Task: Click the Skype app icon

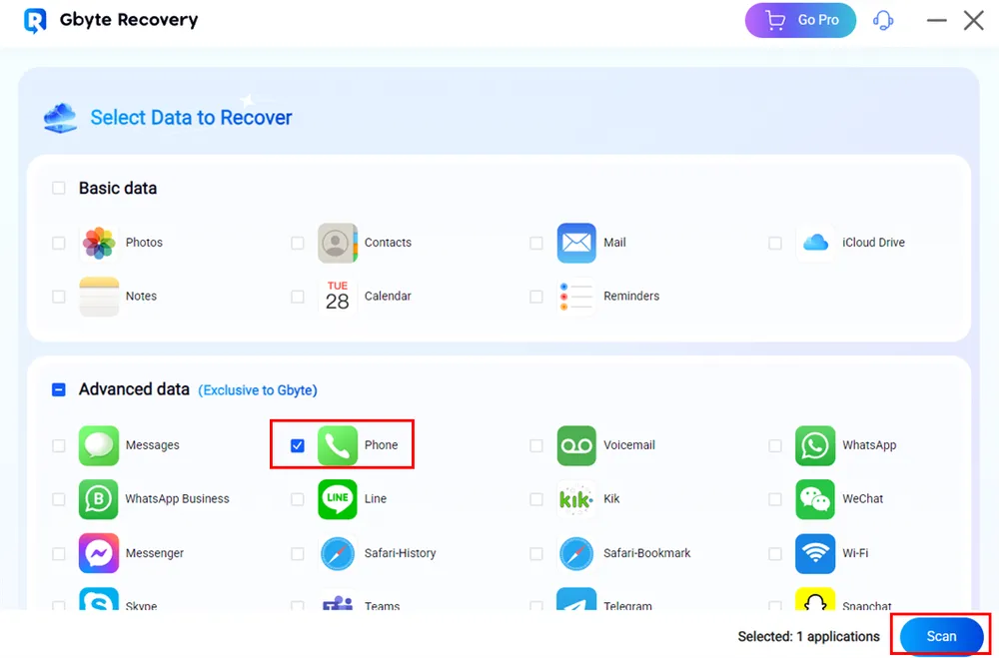Action: pos(99,599)
